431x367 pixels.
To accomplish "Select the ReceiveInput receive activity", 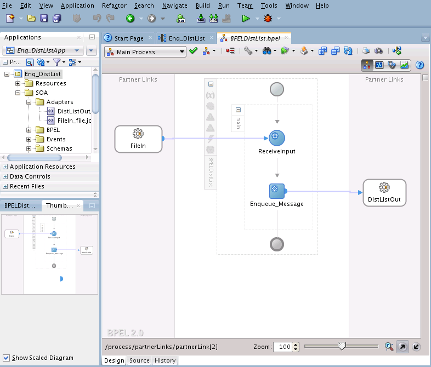I will pos(277,139).
